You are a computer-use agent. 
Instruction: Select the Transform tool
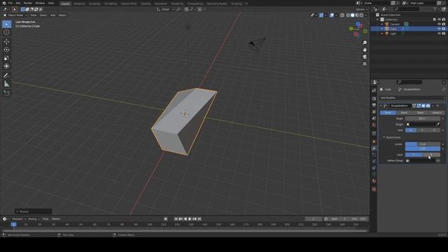(x=6, y=66)
